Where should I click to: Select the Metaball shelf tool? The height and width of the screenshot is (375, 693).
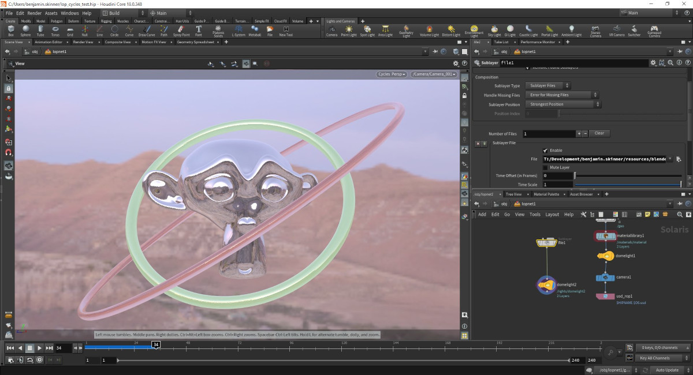point(255,30)
